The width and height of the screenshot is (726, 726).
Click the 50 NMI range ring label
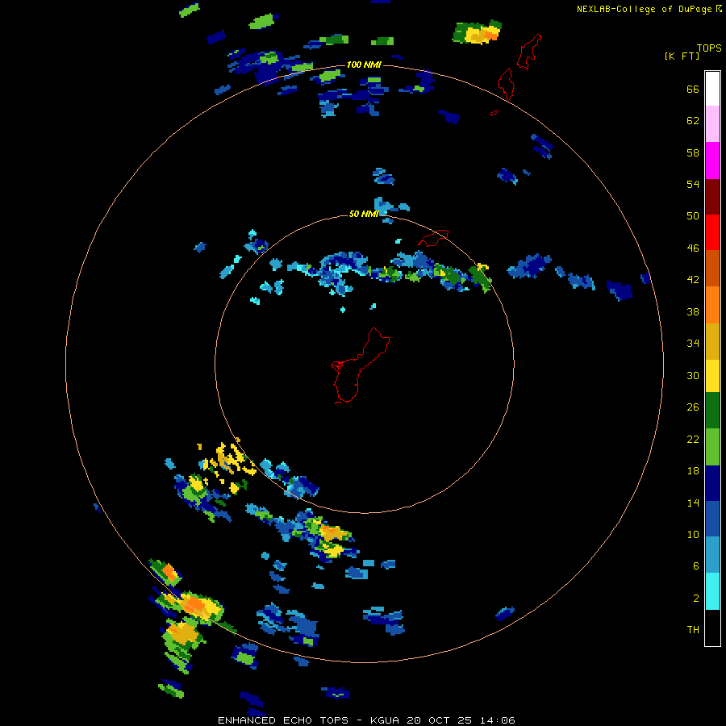364,214
